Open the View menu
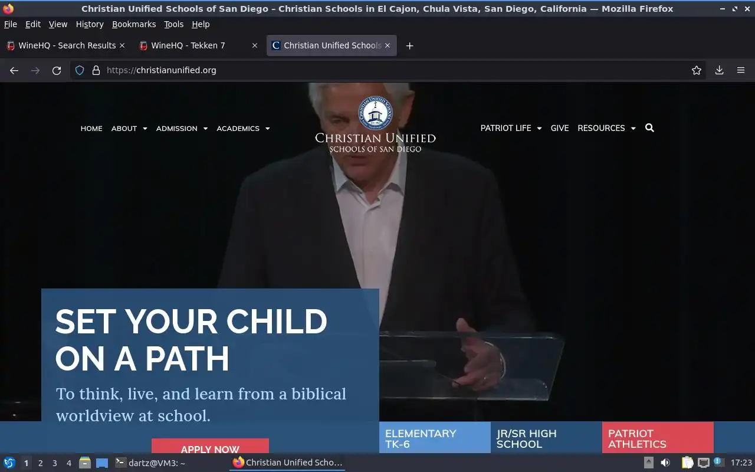The height and width of the screenshot is (472, 755). pyautogui.click(x=58, y=24)
